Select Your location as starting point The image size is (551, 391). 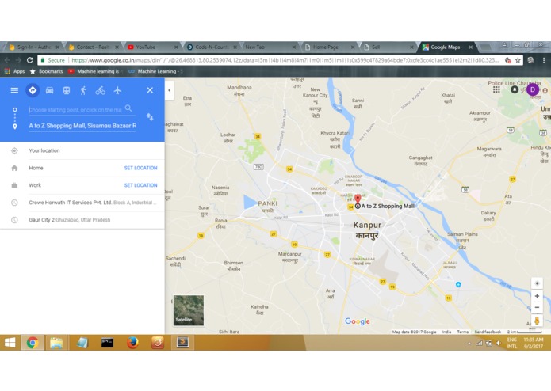(x=82, y=151)
